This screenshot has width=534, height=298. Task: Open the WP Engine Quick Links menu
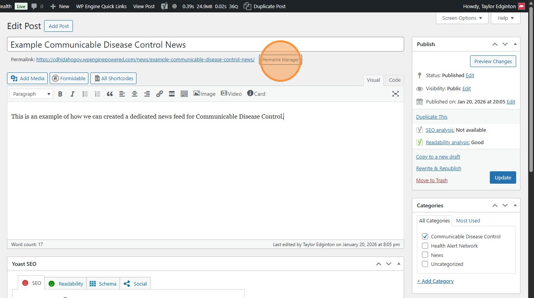point(101,6)
